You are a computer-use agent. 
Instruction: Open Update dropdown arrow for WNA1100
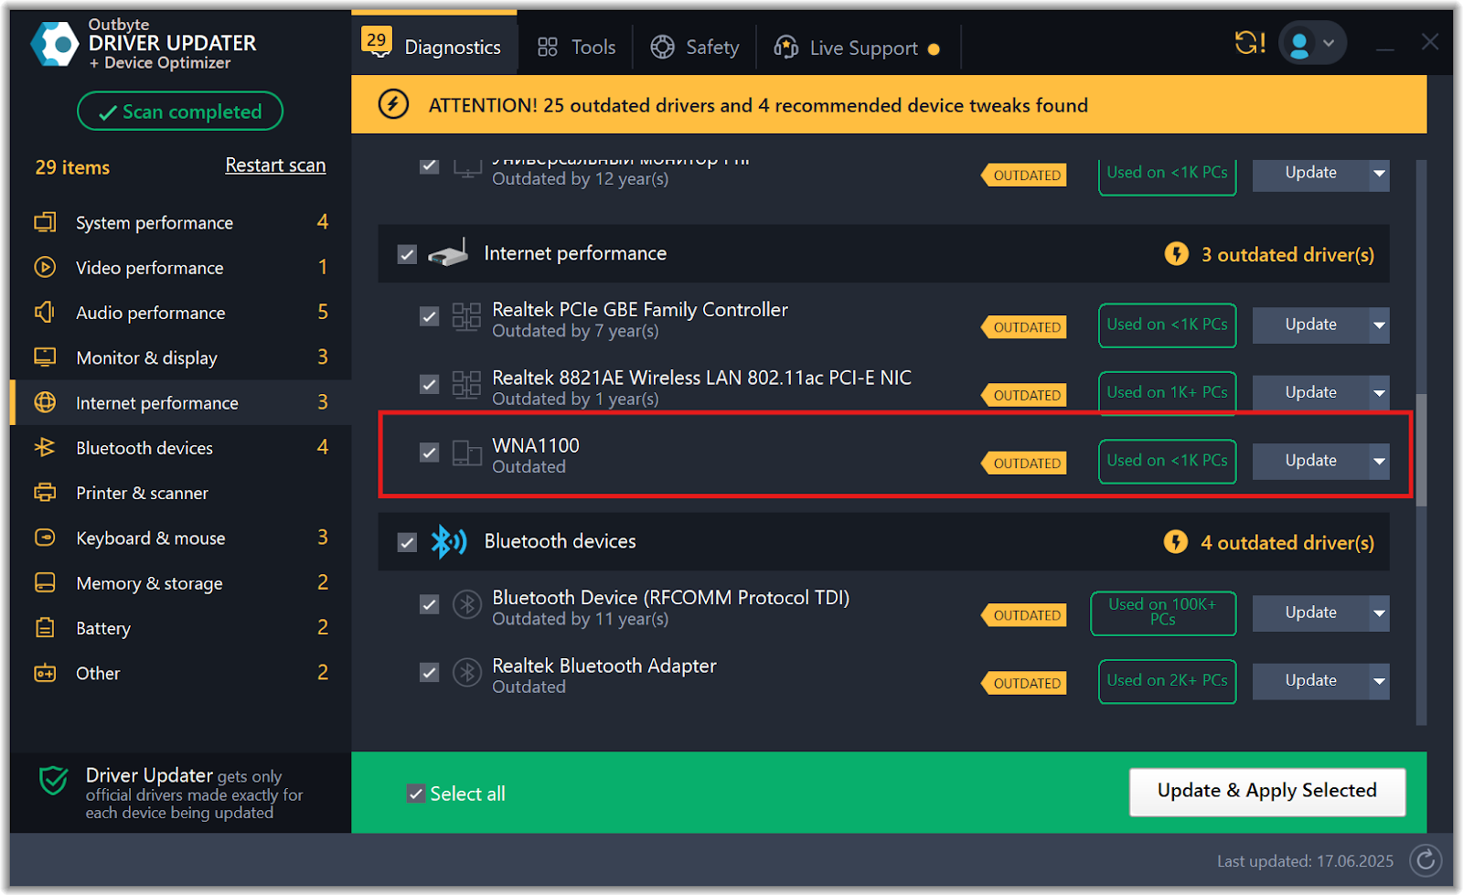pyautogui.click(x=1379, y=461)
